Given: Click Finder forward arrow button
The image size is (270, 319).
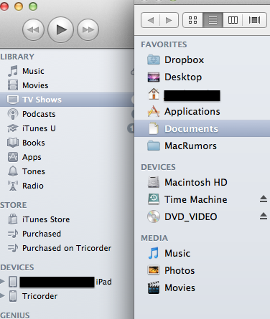Looking at the screenshot, I should click(169, 20).
